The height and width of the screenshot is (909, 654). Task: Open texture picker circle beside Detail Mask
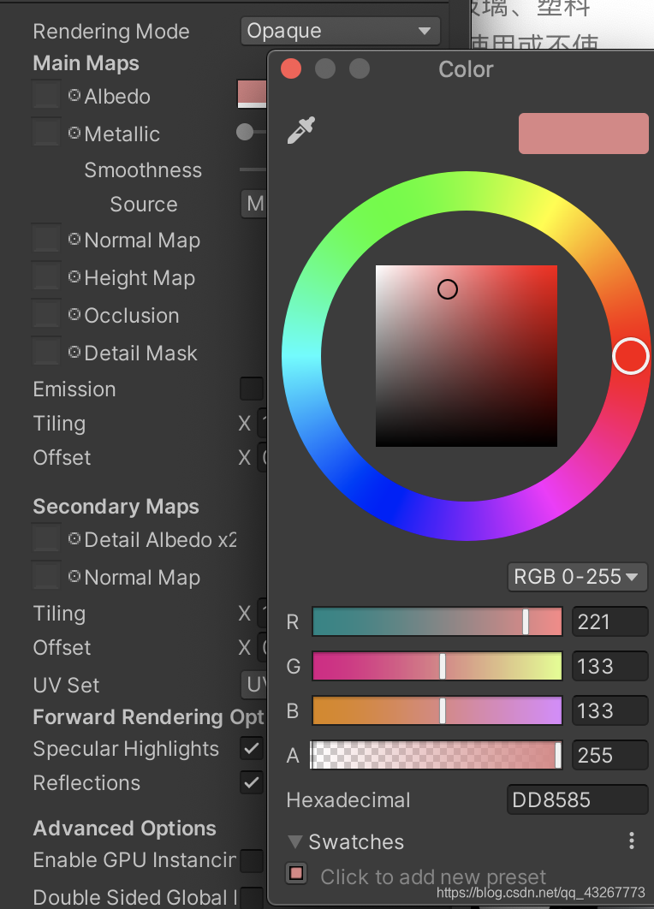(74, 353)
